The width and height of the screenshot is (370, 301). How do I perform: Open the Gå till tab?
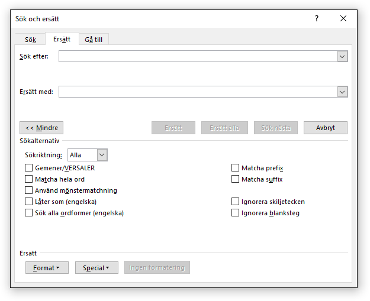pos(94,40)
